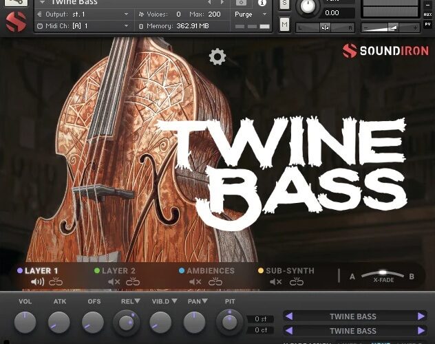Open the Output st. 1 dropdown

pos(127,14)
